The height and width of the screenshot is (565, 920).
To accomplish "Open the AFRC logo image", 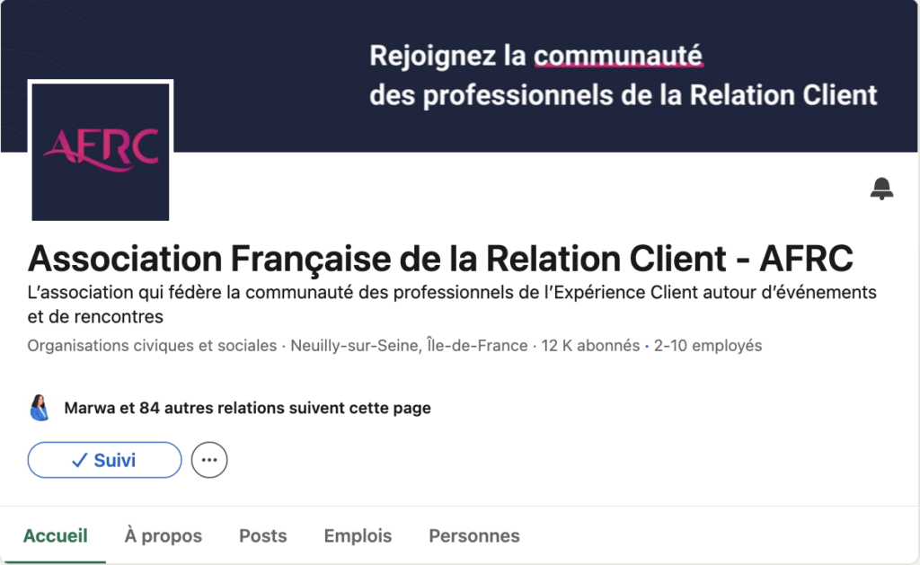I will click(x=101, y=150).
